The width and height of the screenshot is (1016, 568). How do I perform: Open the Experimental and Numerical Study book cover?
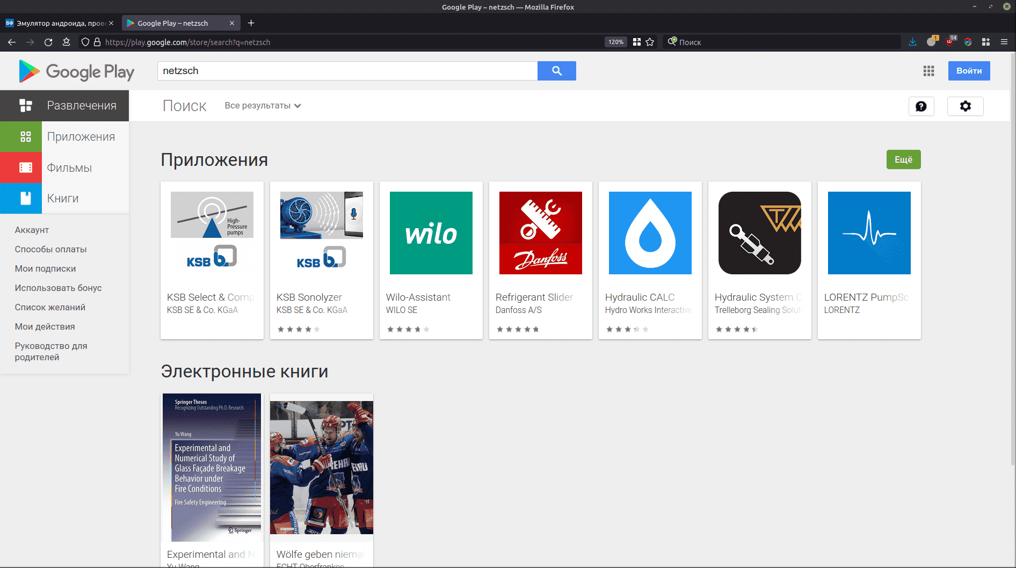tap(212, 468)
